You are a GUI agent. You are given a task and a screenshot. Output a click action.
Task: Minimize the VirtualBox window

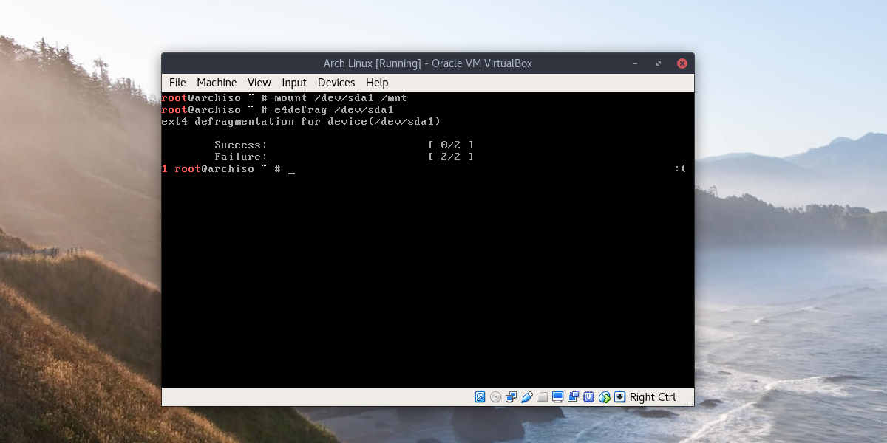[636, 63]
